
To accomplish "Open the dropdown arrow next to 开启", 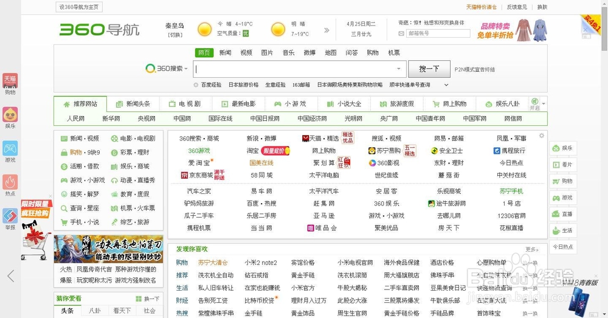I will [x=544, y=103].
